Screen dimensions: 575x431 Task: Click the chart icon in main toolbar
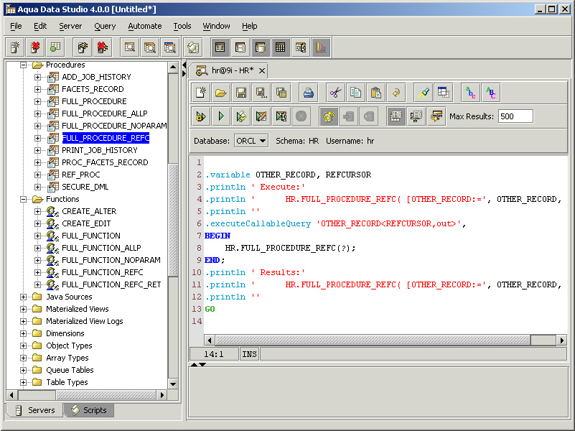pos(320,47)
